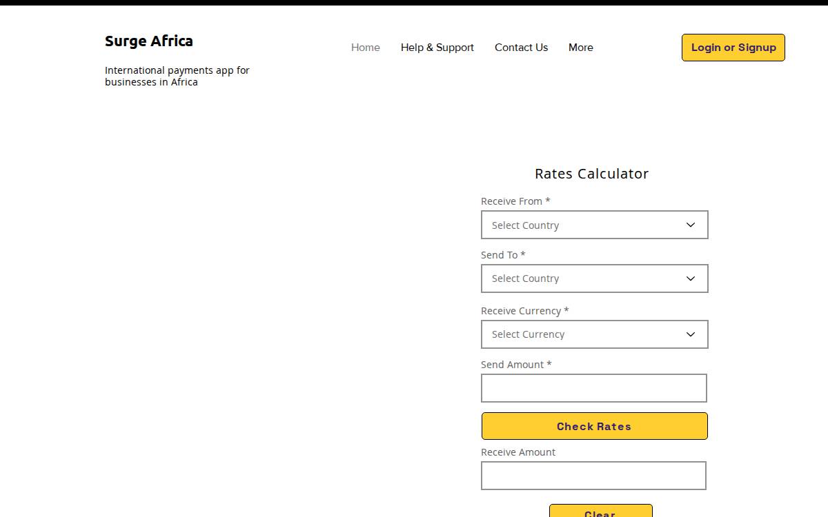Click the 'Receive From *' label
828x517 pixels.
click(515, 201)
